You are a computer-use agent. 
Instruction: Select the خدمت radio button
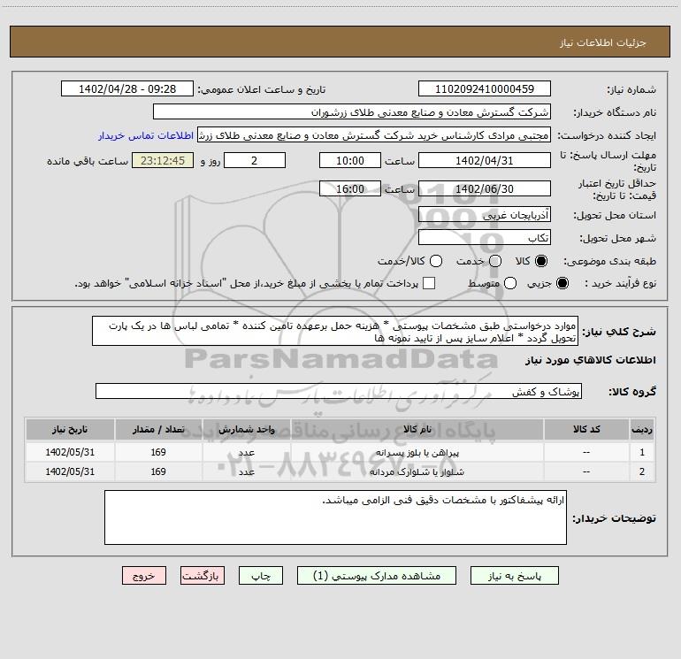pos(495,261)
